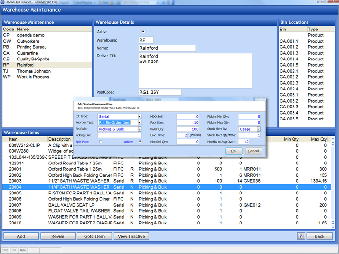Click the Bin column header
The height and width of the screenshot is (254, 339).
point(293,29)
